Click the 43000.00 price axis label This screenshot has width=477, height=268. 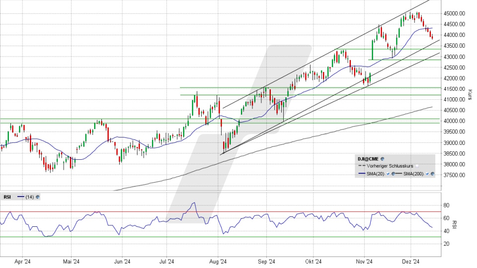[454, 57]
